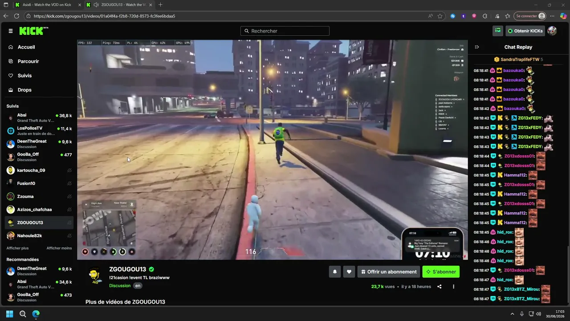570x321 pixels.
Task: Reload the page with the refresh icon
Action: coord(16,16)
